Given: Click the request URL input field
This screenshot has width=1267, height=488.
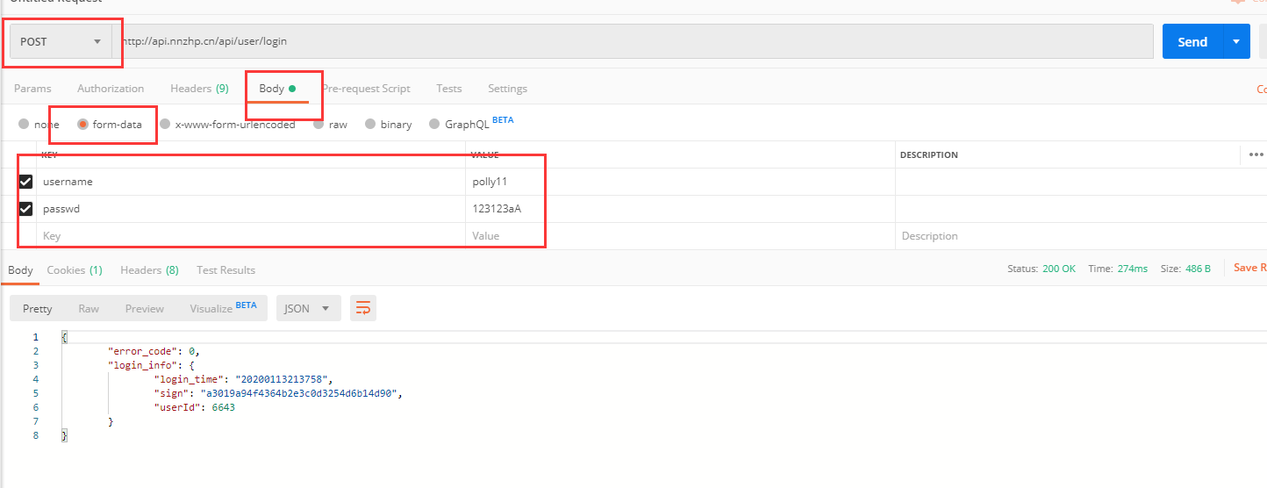Looking at the screenshot, I should pos(632,41).
